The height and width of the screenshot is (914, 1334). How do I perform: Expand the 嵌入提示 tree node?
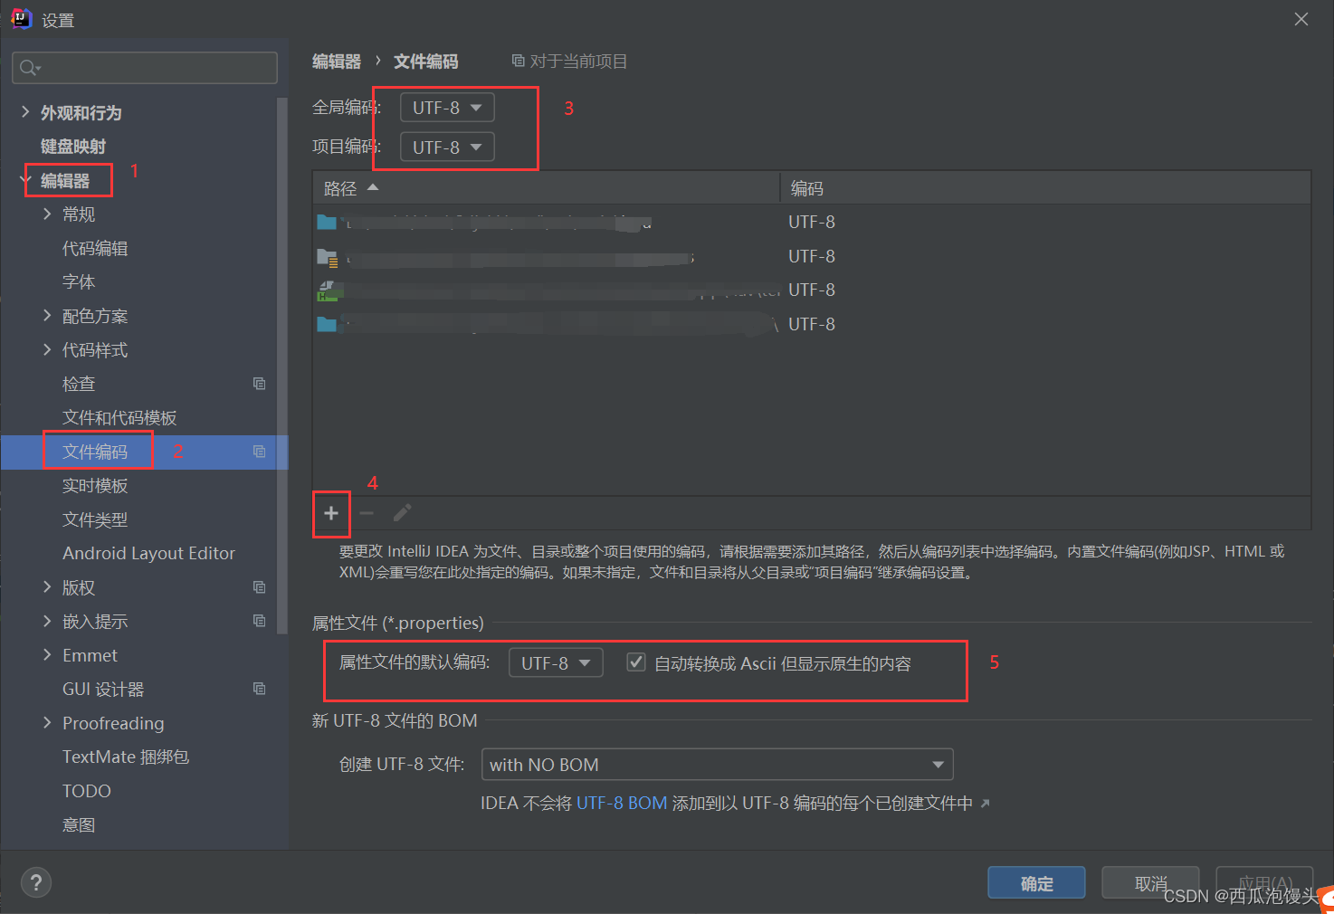point(47,621)
